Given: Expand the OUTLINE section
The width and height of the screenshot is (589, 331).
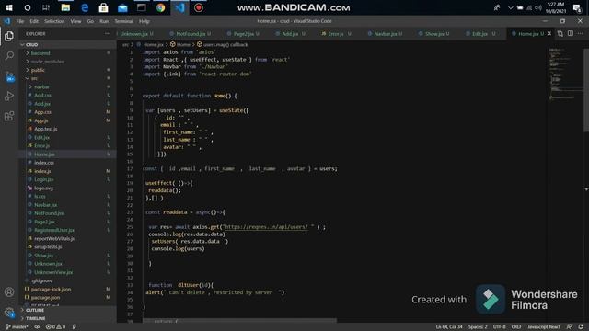Looking at the screenshot, I should 67,310.
